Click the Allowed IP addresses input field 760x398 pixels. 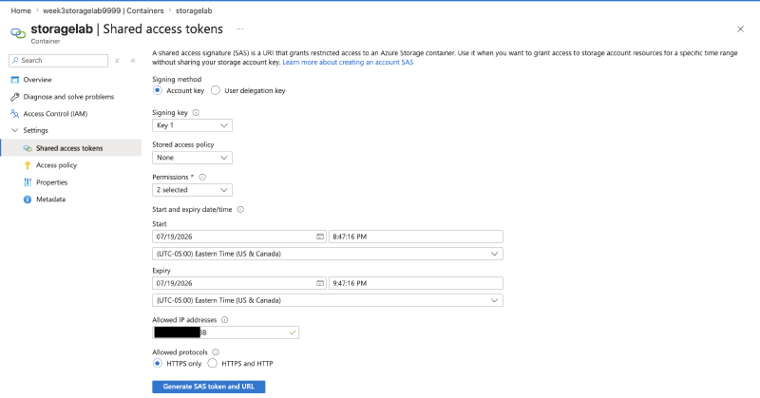click(x=225, y=332)
